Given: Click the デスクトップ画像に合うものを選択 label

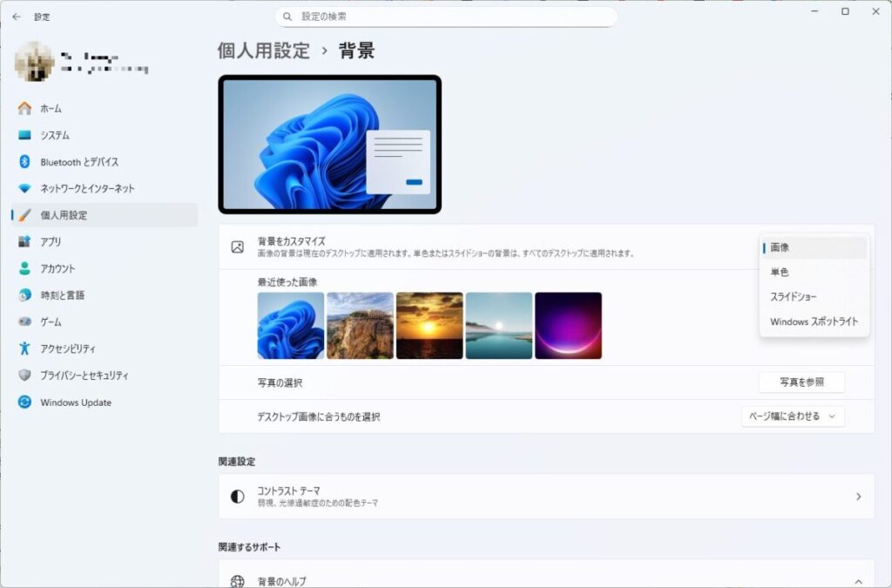Looking at the screenshot, I should pos(319,417).
